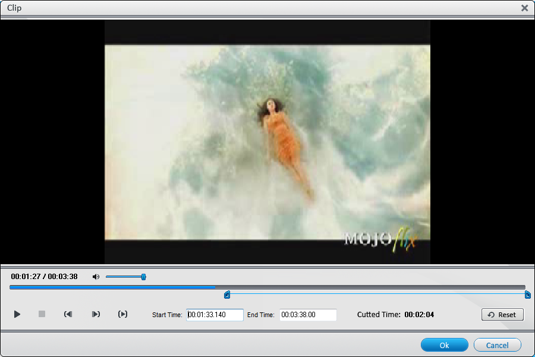535x357 pixels.
Task: Select the 00:01:27 / 00:03:38 time display
Action: click(44, 276)
